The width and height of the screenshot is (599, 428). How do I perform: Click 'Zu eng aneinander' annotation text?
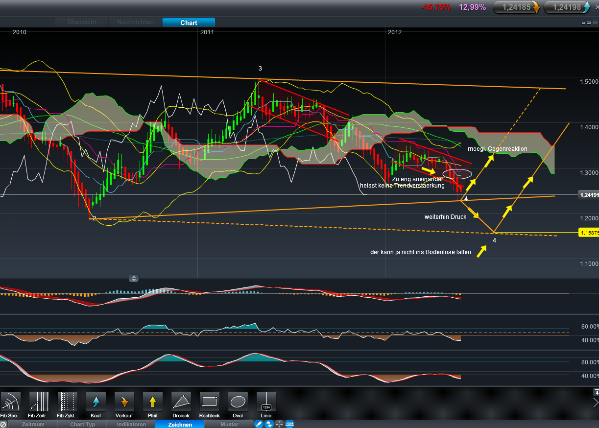pos(418,179)
